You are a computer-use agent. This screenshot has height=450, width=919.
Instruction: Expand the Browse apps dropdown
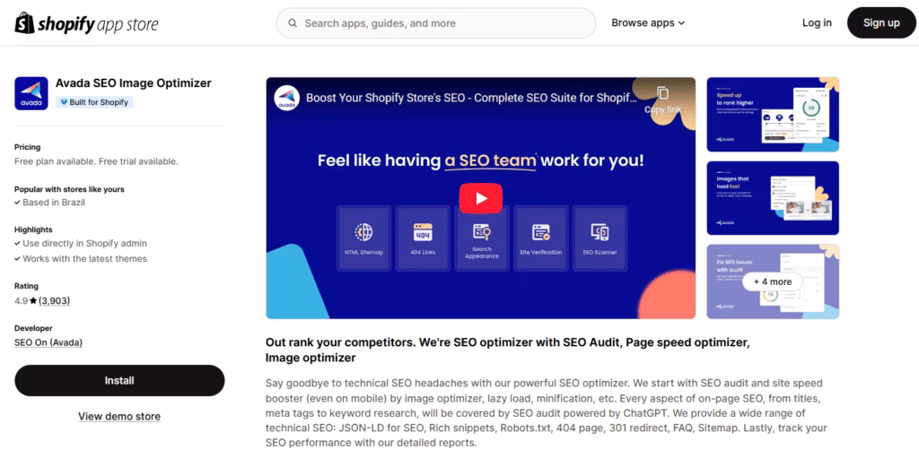point(648,23)
